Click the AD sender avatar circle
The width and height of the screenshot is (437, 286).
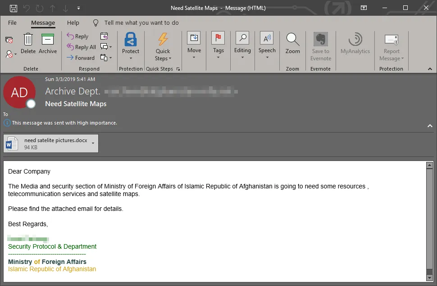coord(20,93)
